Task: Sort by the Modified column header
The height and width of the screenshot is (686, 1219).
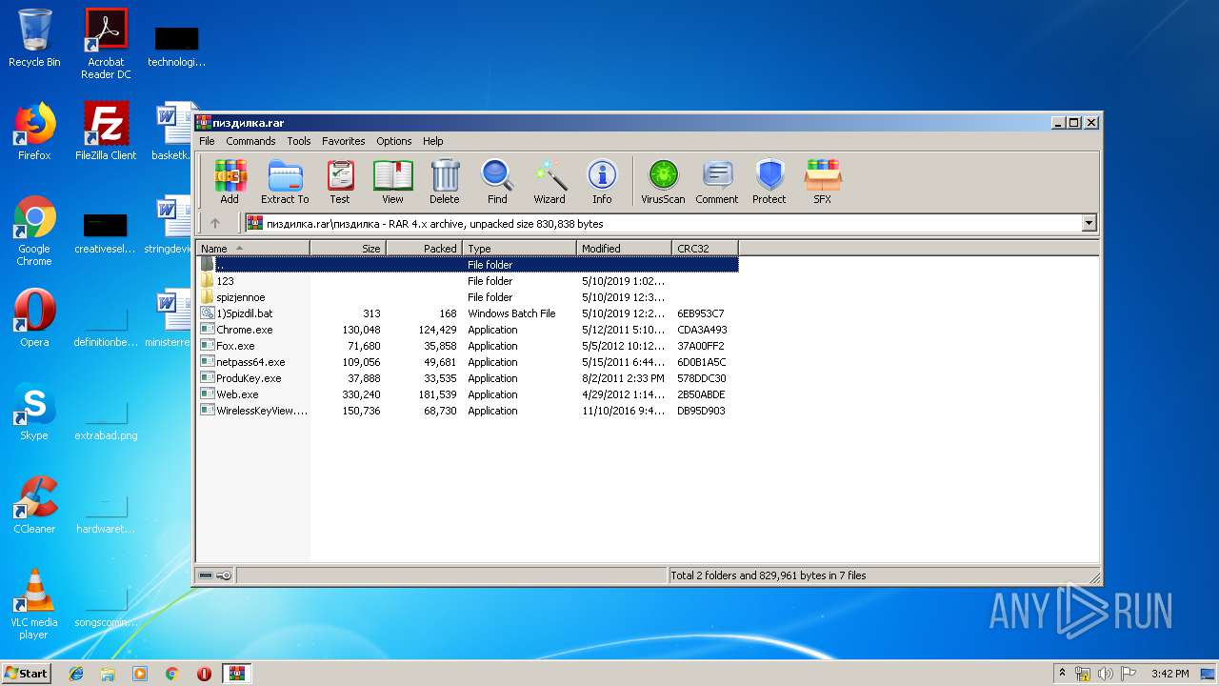Action: [624, 249]
